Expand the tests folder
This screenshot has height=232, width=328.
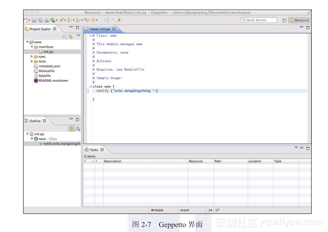point(32,61)
